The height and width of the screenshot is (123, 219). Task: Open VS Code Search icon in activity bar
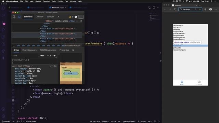pos(3,15)
